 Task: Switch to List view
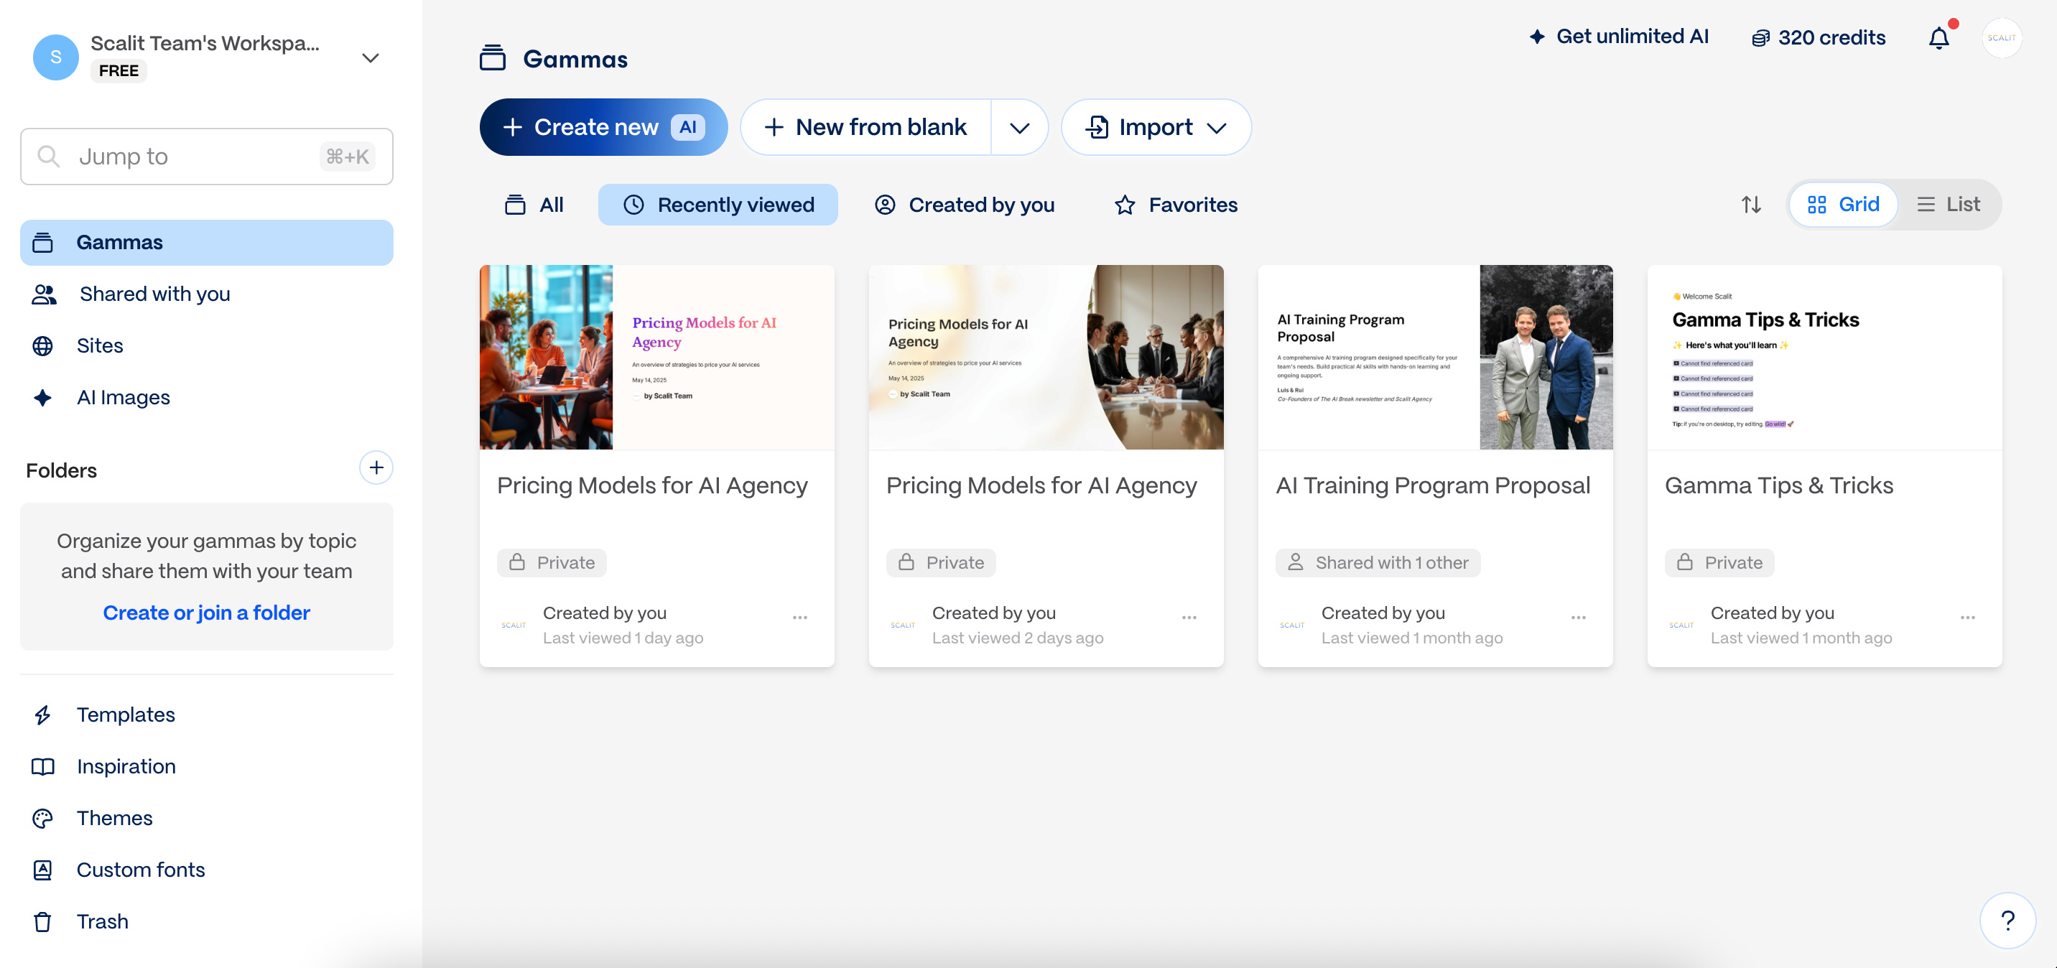1949,205
